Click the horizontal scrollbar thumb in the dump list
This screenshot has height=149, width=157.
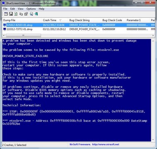pos(23,36)
